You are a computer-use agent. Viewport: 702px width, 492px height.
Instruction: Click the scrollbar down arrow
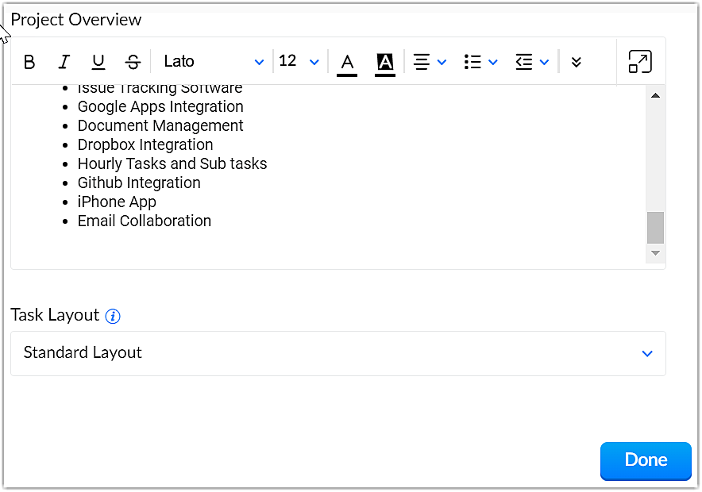(655, 253)
